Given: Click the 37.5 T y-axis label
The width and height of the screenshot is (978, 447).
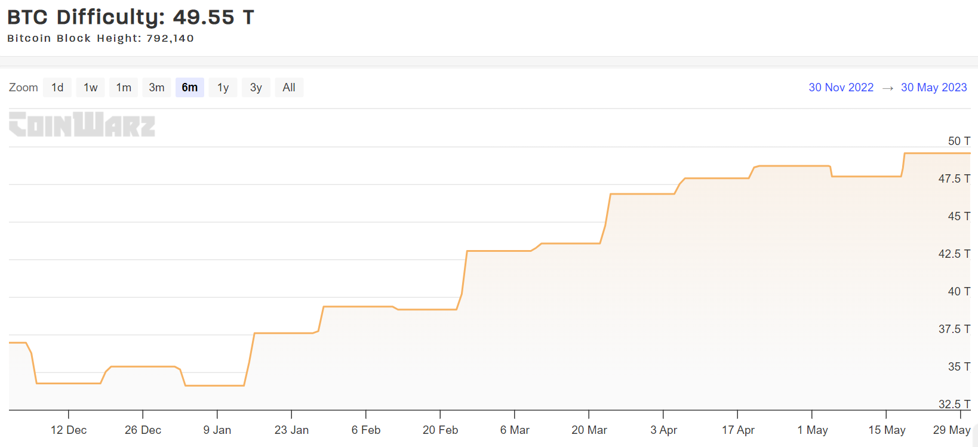Looking at the screenshot, I should 954,329.
